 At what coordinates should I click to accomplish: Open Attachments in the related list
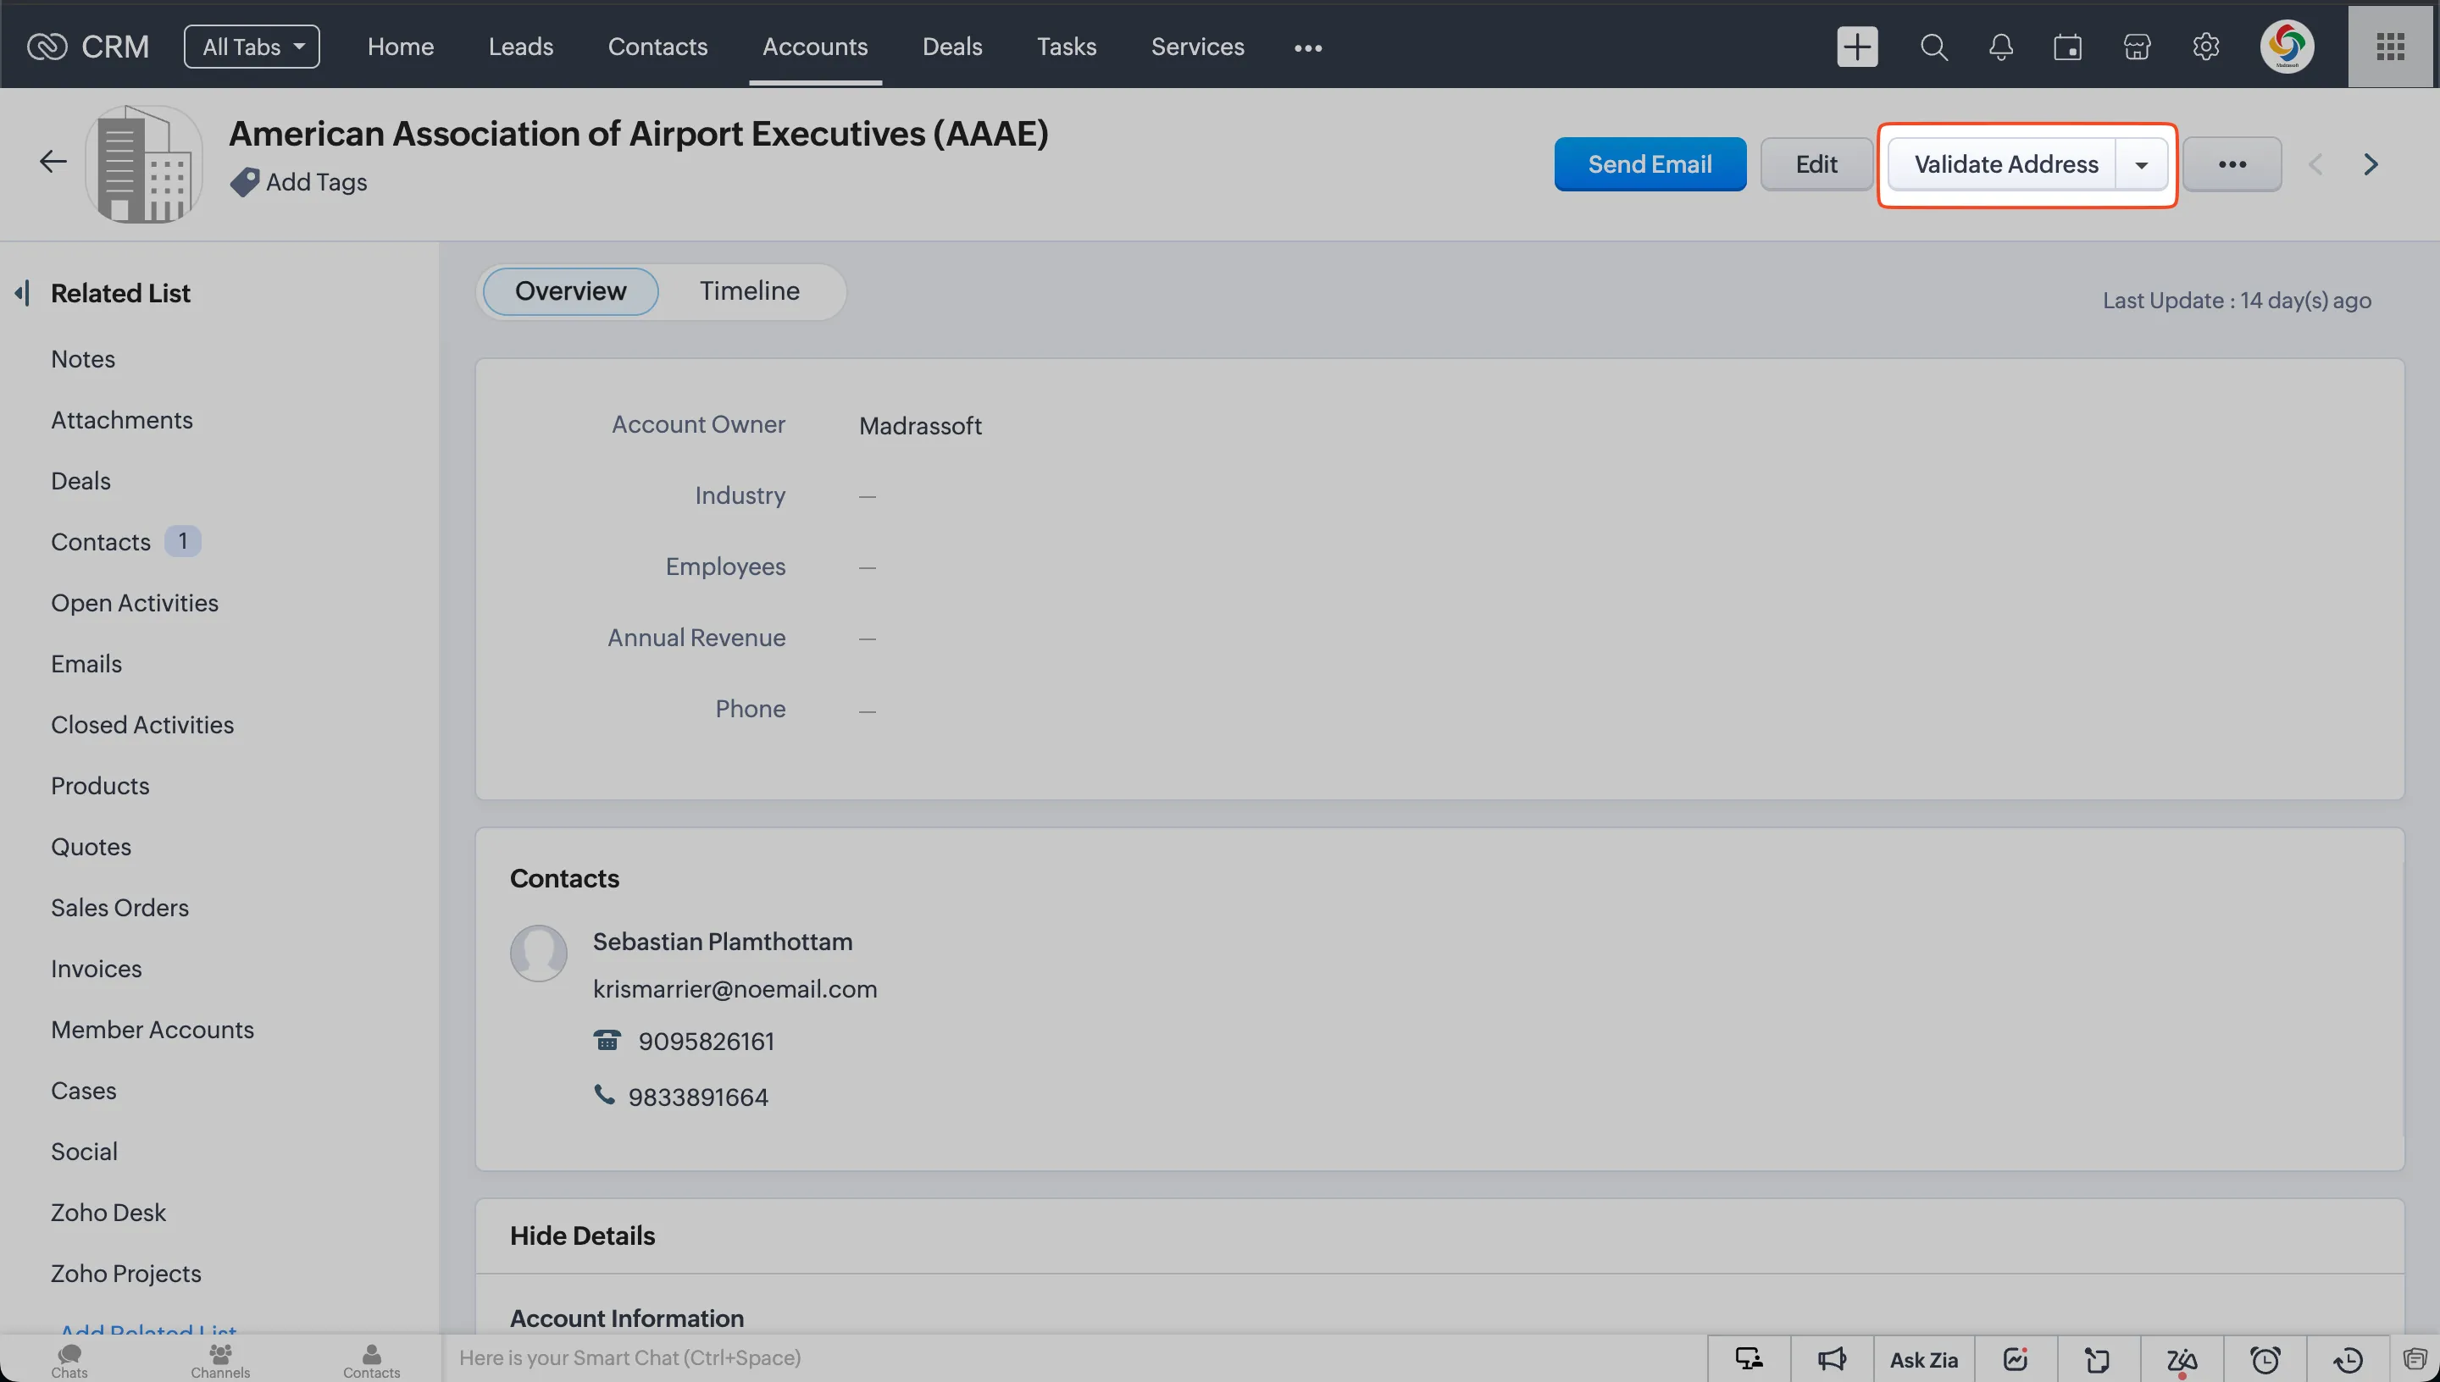click(121, 419)
